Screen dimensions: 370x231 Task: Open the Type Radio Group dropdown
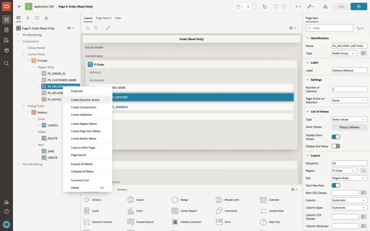344,53
